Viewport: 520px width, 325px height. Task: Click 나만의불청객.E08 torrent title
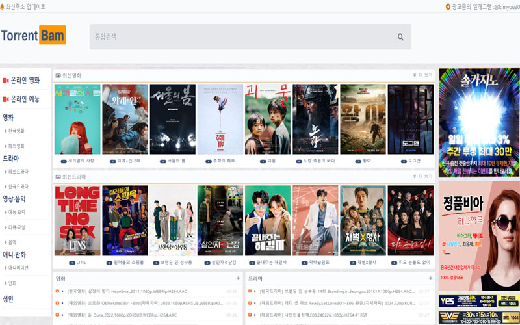click(314, 315)
